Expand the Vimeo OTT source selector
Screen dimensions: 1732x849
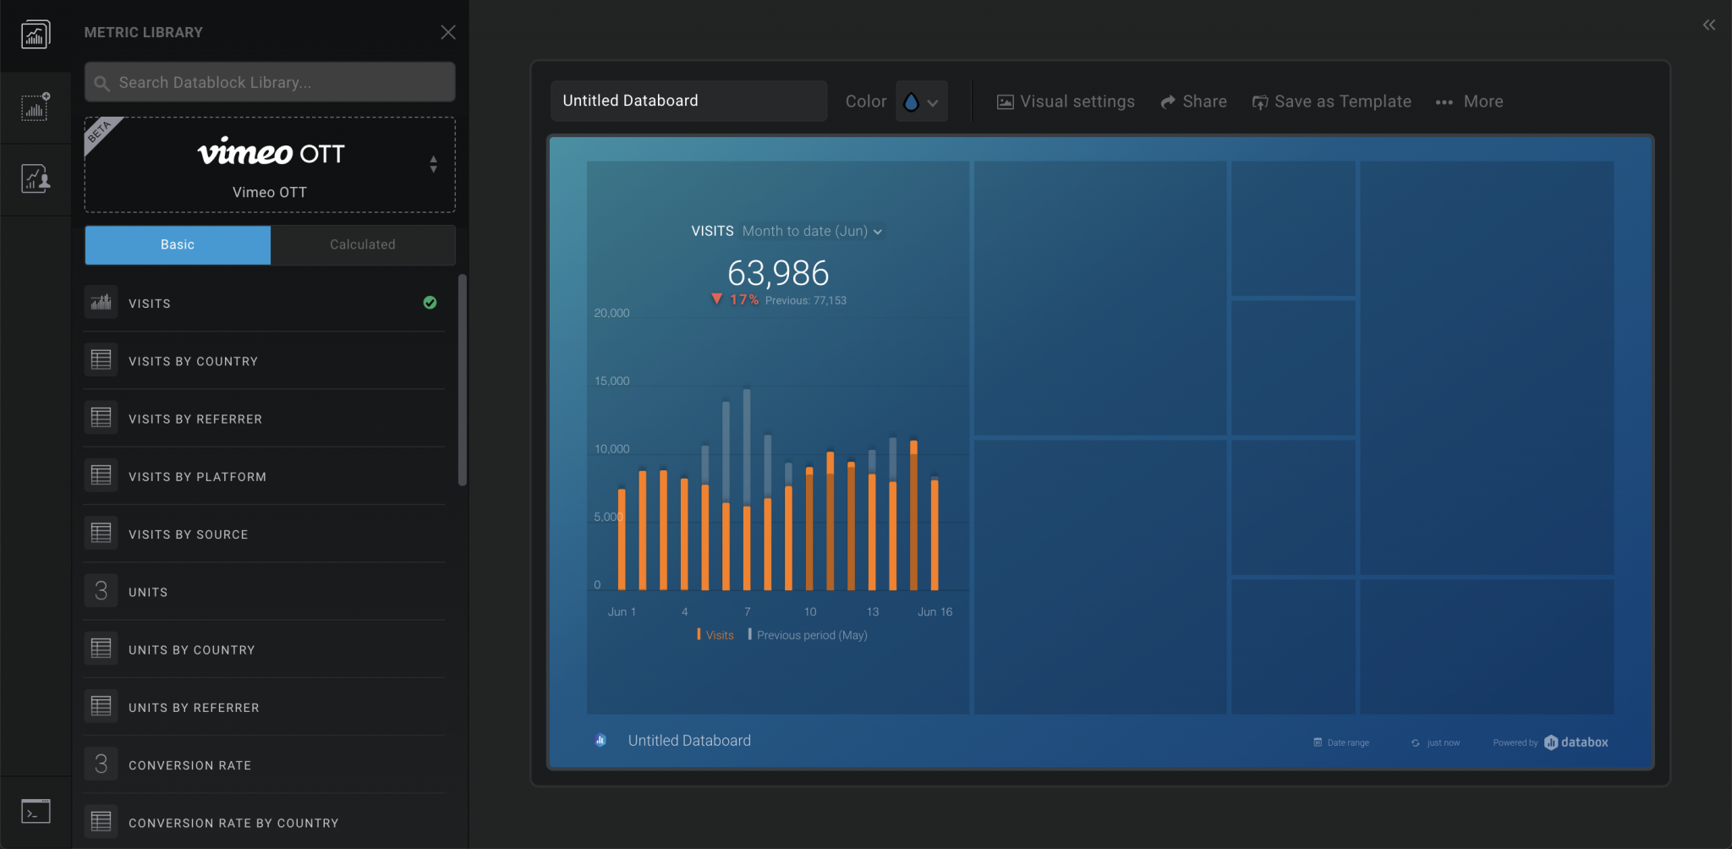pos(433,164)
